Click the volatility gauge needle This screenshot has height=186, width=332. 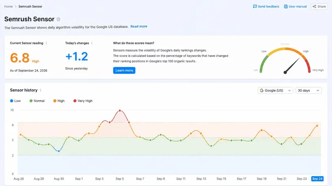293,64
